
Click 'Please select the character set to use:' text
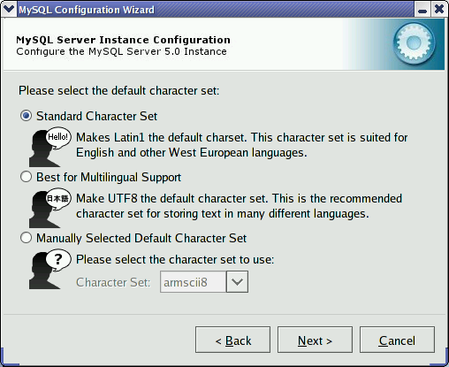175,260
